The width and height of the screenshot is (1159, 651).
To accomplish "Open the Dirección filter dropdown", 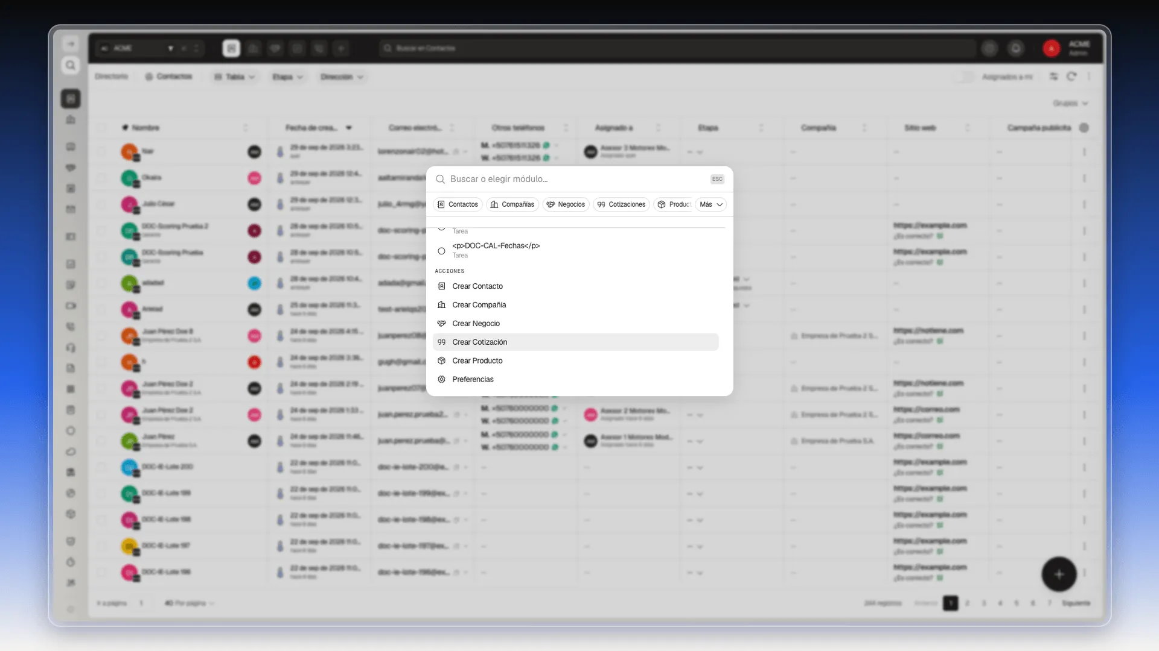I will [342, 77].
